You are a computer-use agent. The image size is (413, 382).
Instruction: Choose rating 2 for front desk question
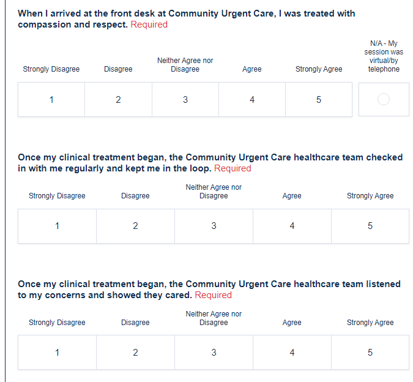pos(118,100)
